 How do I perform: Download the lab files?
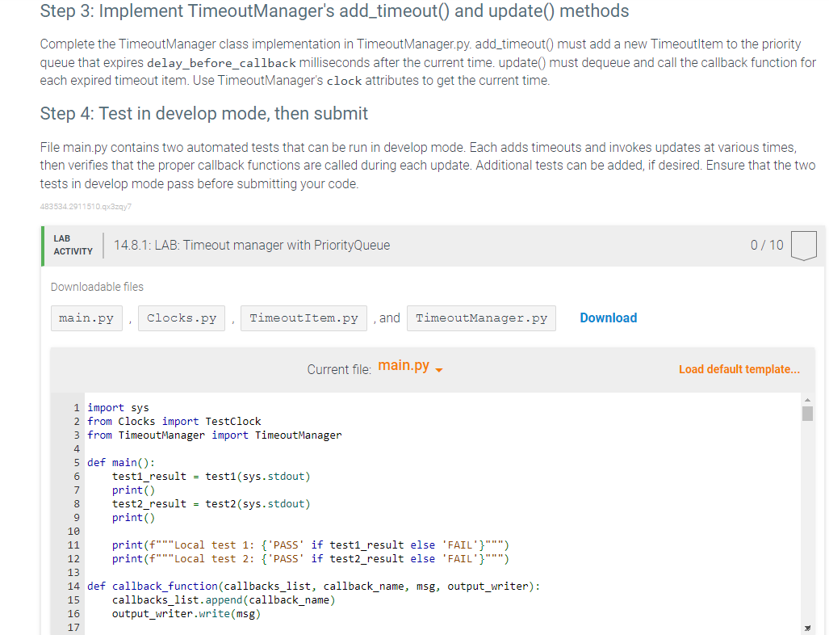(608, 317)
